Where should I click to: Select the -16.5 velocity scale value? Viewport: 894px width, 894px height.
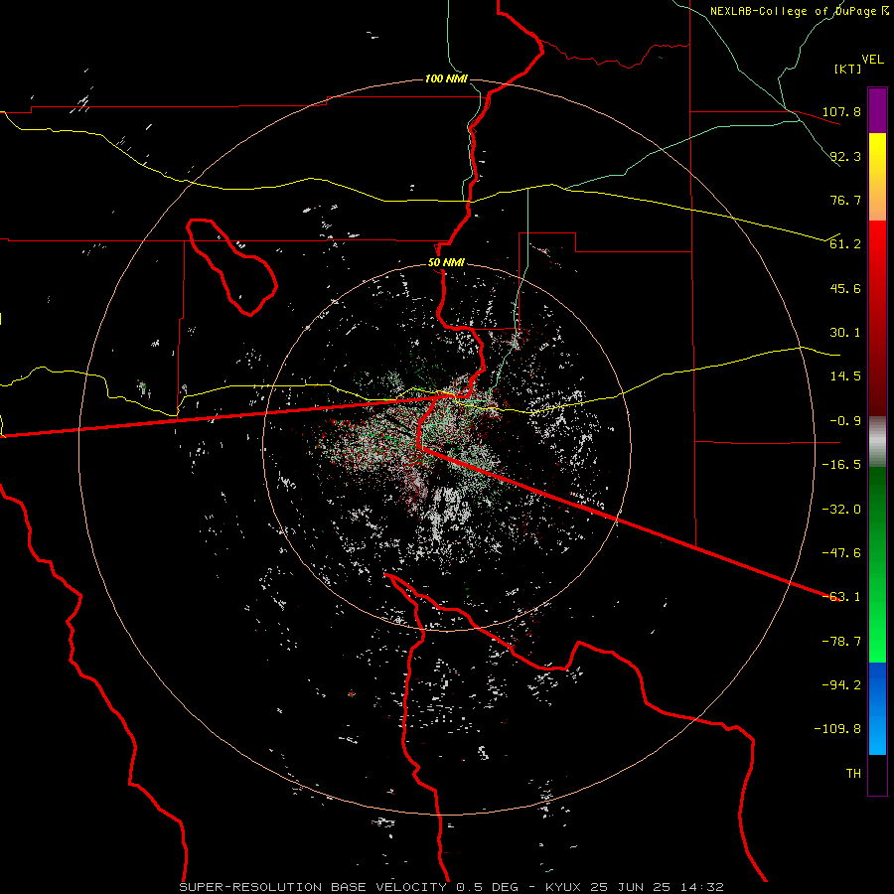tap(841, 465)
